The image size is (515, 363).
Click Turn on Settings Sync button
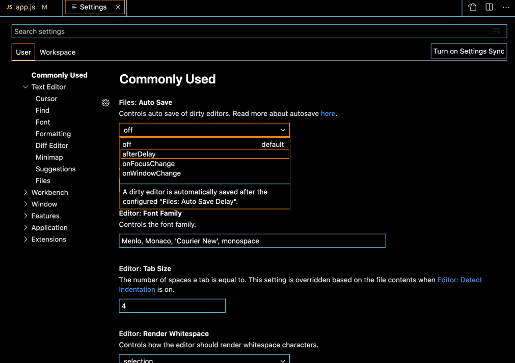click(469, 51)
